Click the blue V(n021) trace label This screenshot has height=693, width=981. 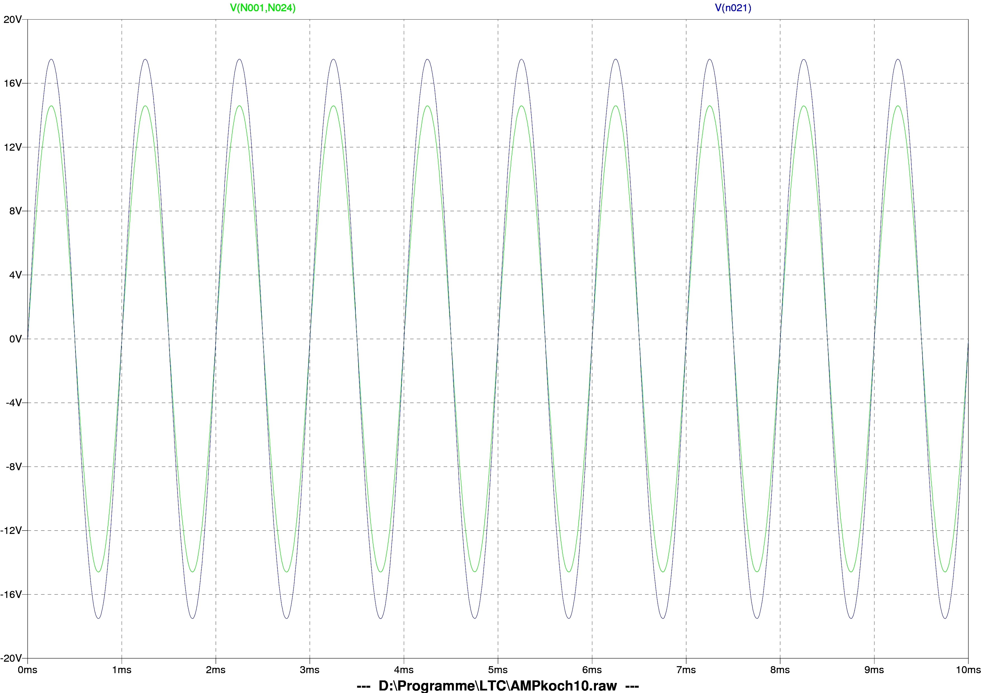tap(733, 8)
